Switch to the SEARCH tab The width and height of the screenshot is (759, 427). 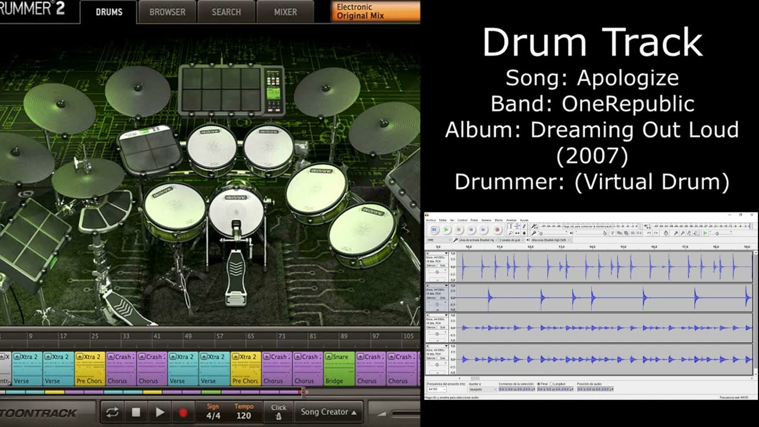[x=226, y=12]
